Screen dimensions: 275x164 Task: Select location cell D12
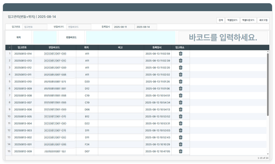pos(87,89)
